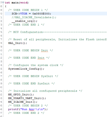107x117 pixels.
Task: Click 'Initialize all configured peripherals' comment
Action: [45, 91]
